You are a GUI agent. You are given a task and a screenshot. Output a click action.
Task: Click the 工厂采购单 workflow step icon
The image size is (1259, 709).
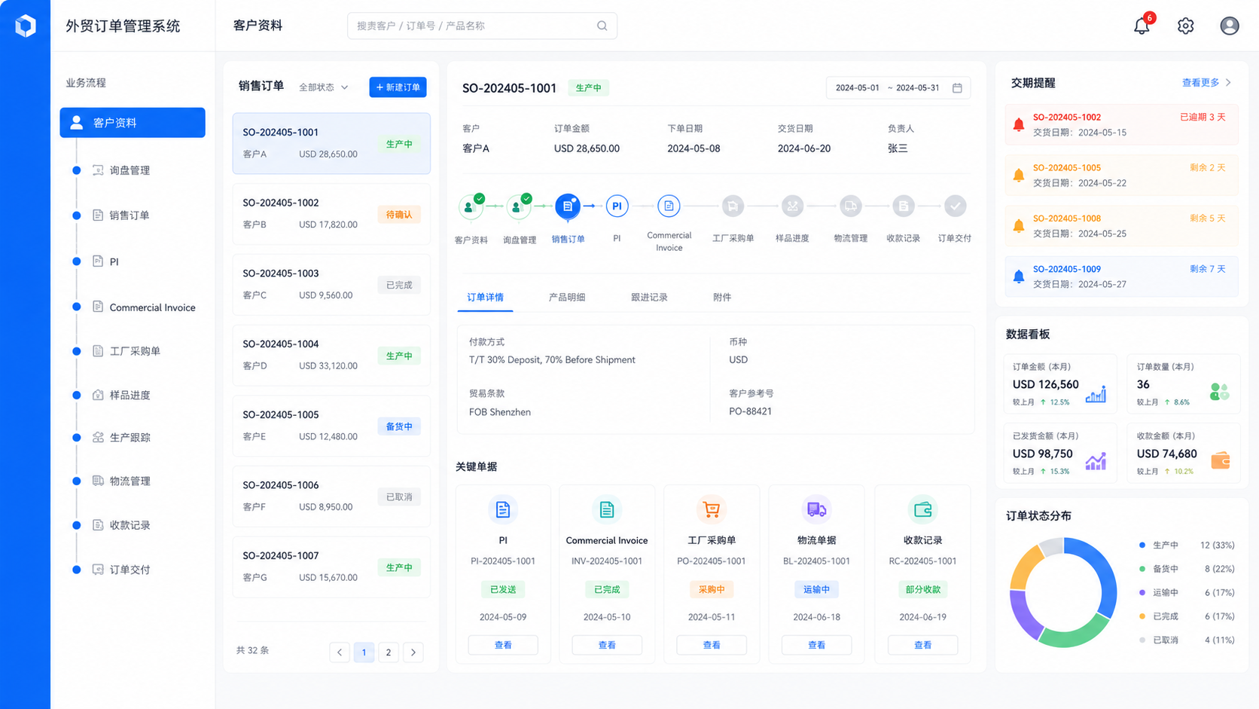coord(733,206)
